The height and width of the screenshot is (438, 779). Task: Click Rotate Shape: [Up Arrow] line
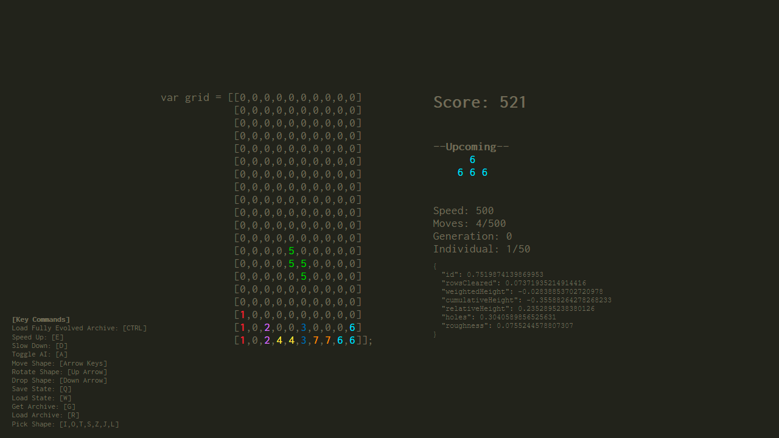pyautogui.click(x=60, y=372)
